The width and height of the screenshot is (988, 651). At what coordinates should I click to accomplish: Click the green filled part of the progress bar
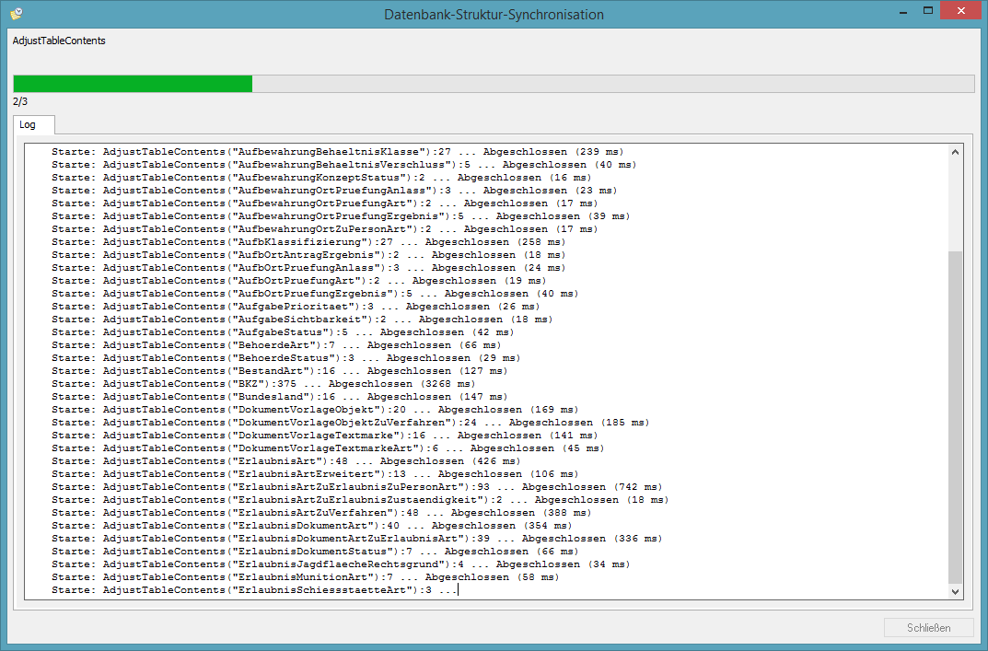(x=133, y=84)
